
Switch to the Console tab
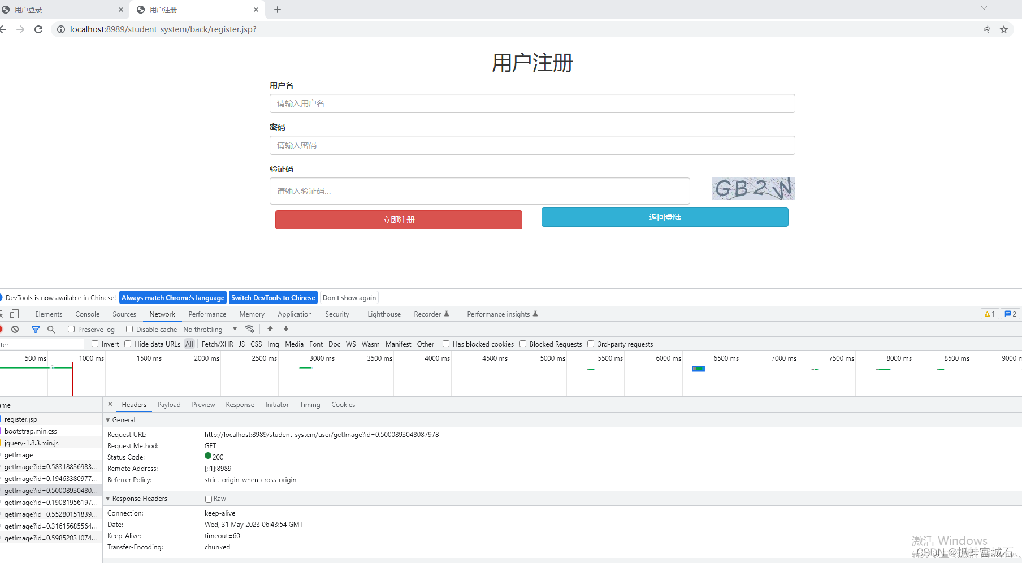(x=87, y=314)
